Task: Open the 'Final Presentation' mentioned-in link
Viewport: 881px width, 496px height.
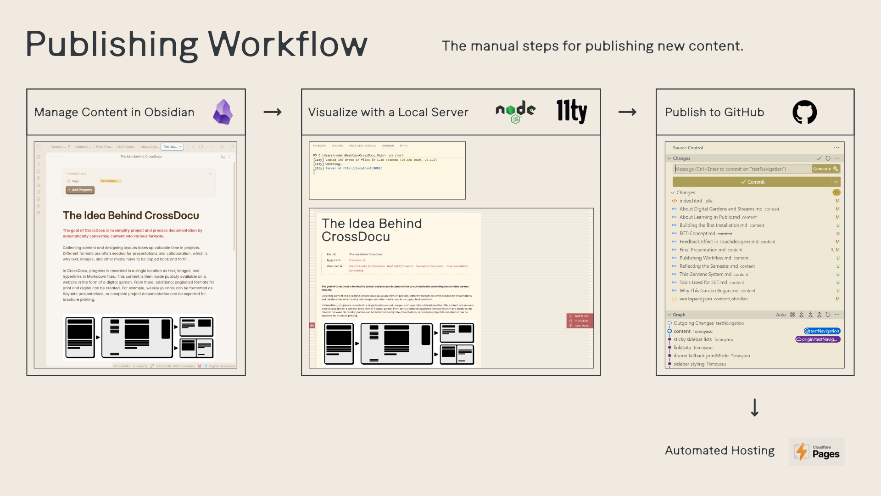Action: 457,266
